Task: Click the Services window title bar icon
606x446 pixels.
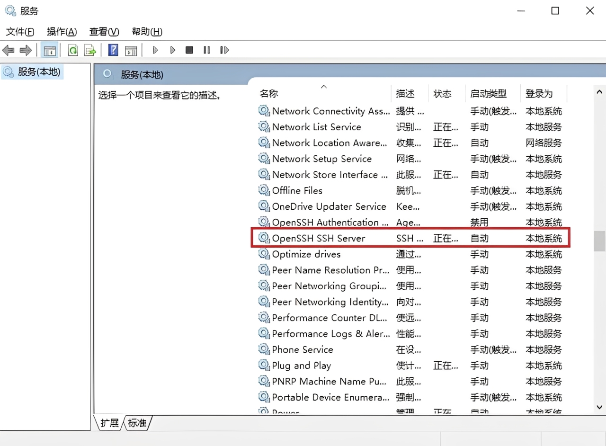Action: 10,10
